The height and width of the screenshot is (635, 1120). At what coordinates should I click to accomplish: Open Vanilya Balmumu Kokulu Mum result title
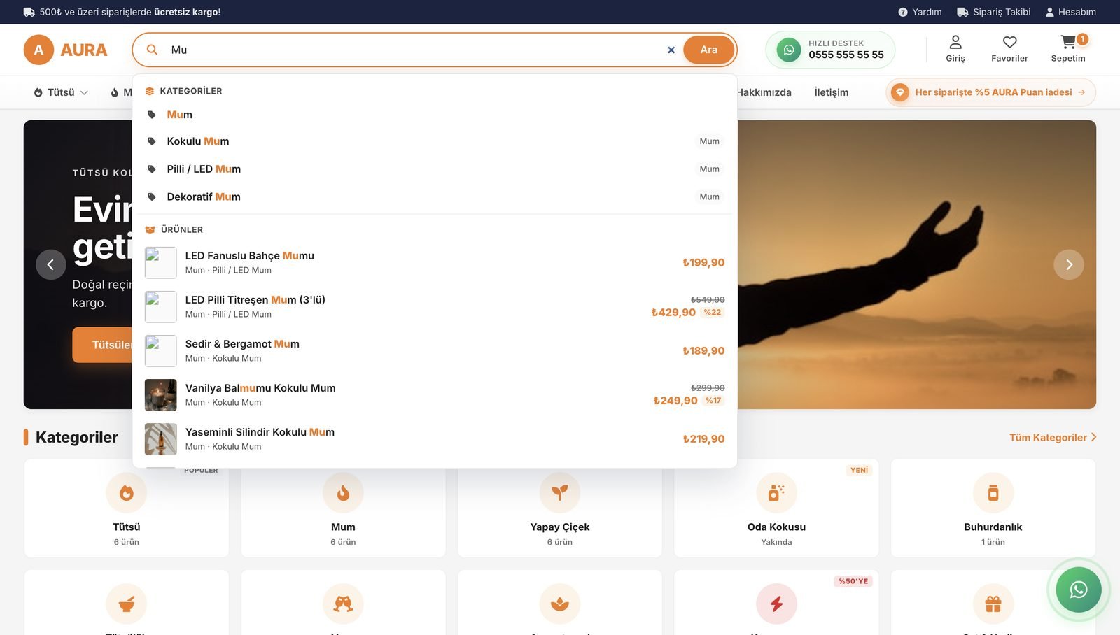(x=260, y=388)
